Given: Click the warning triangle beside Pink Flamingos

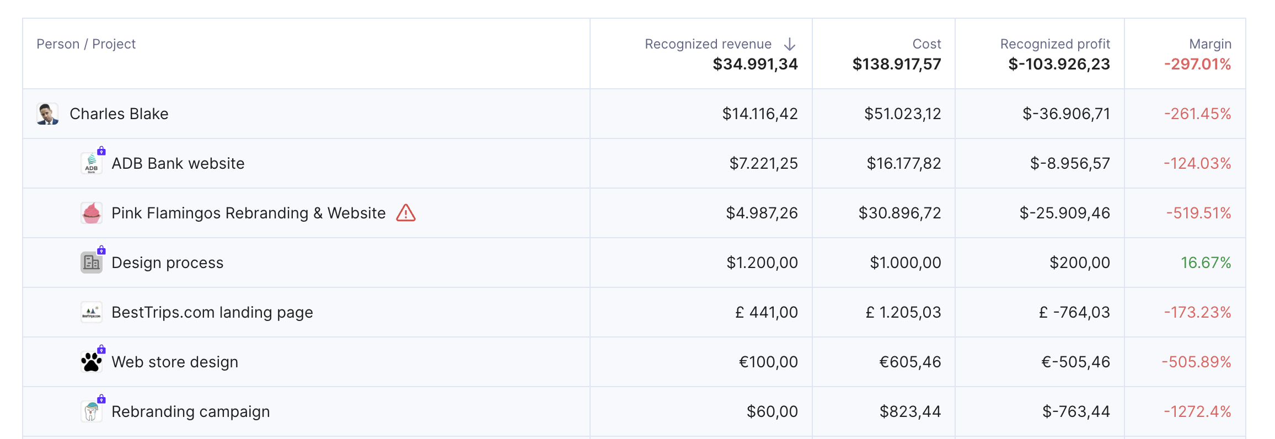Looking at the screenshot, I should pyautogui.click(x=406, y=213).
